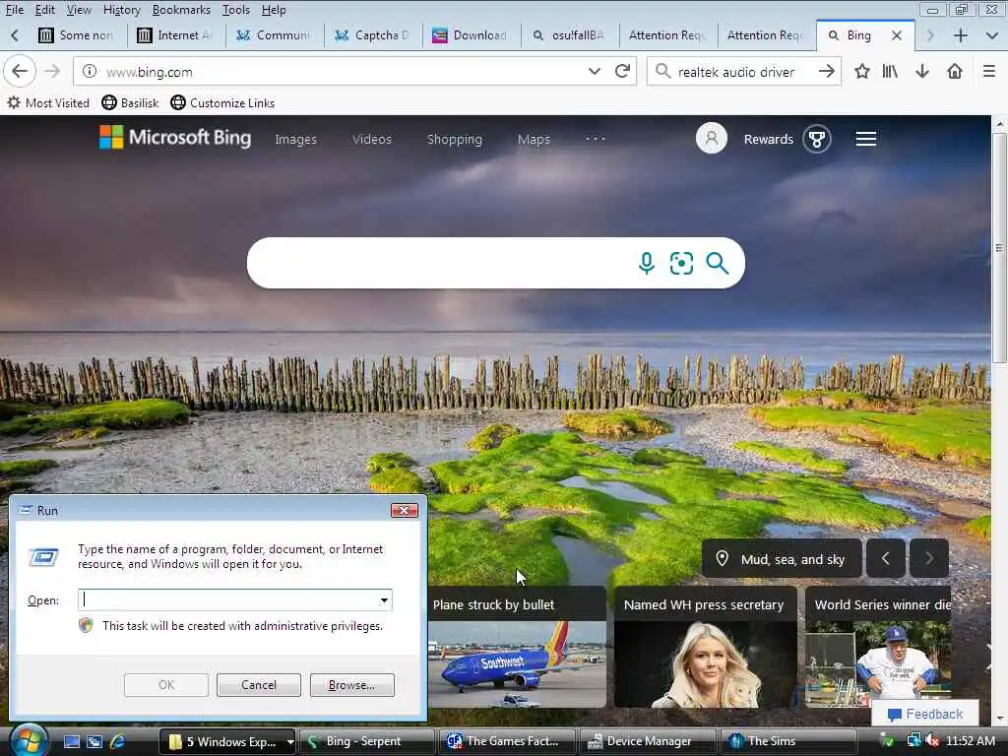1008x756 pixels.
Task: Open the Edit menu
Action: pos(44,10)
